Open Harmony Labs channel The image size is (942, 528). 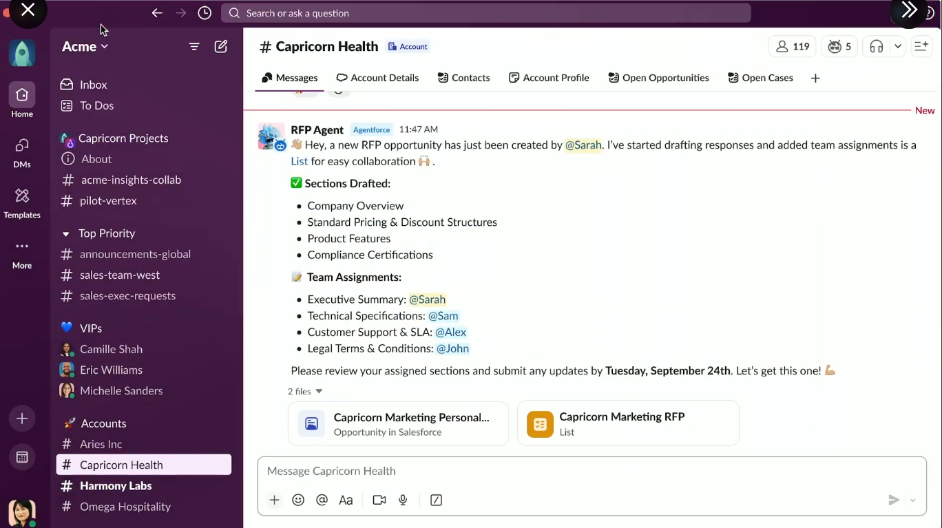(x=116, y=485)
